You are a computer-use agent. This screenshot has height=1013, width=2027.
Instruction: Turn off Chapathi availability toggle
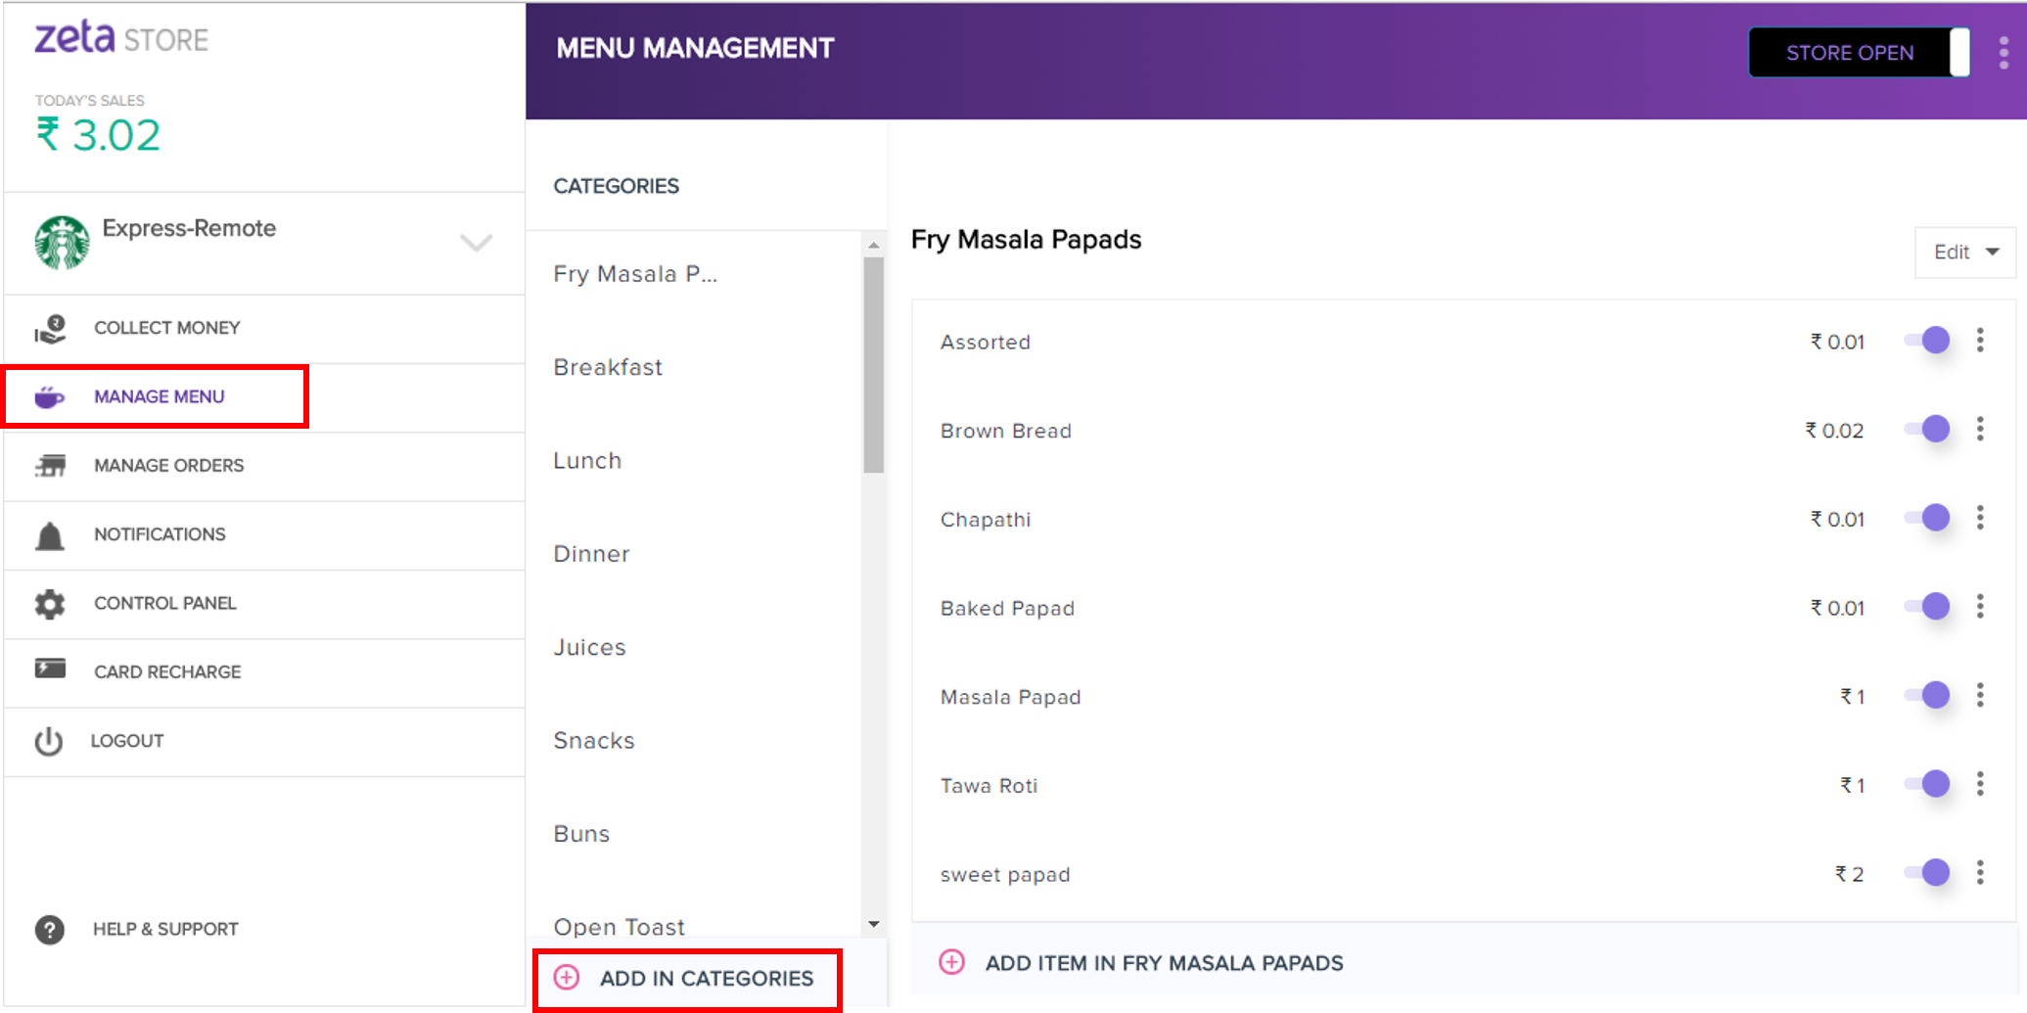coord(1927,518)
